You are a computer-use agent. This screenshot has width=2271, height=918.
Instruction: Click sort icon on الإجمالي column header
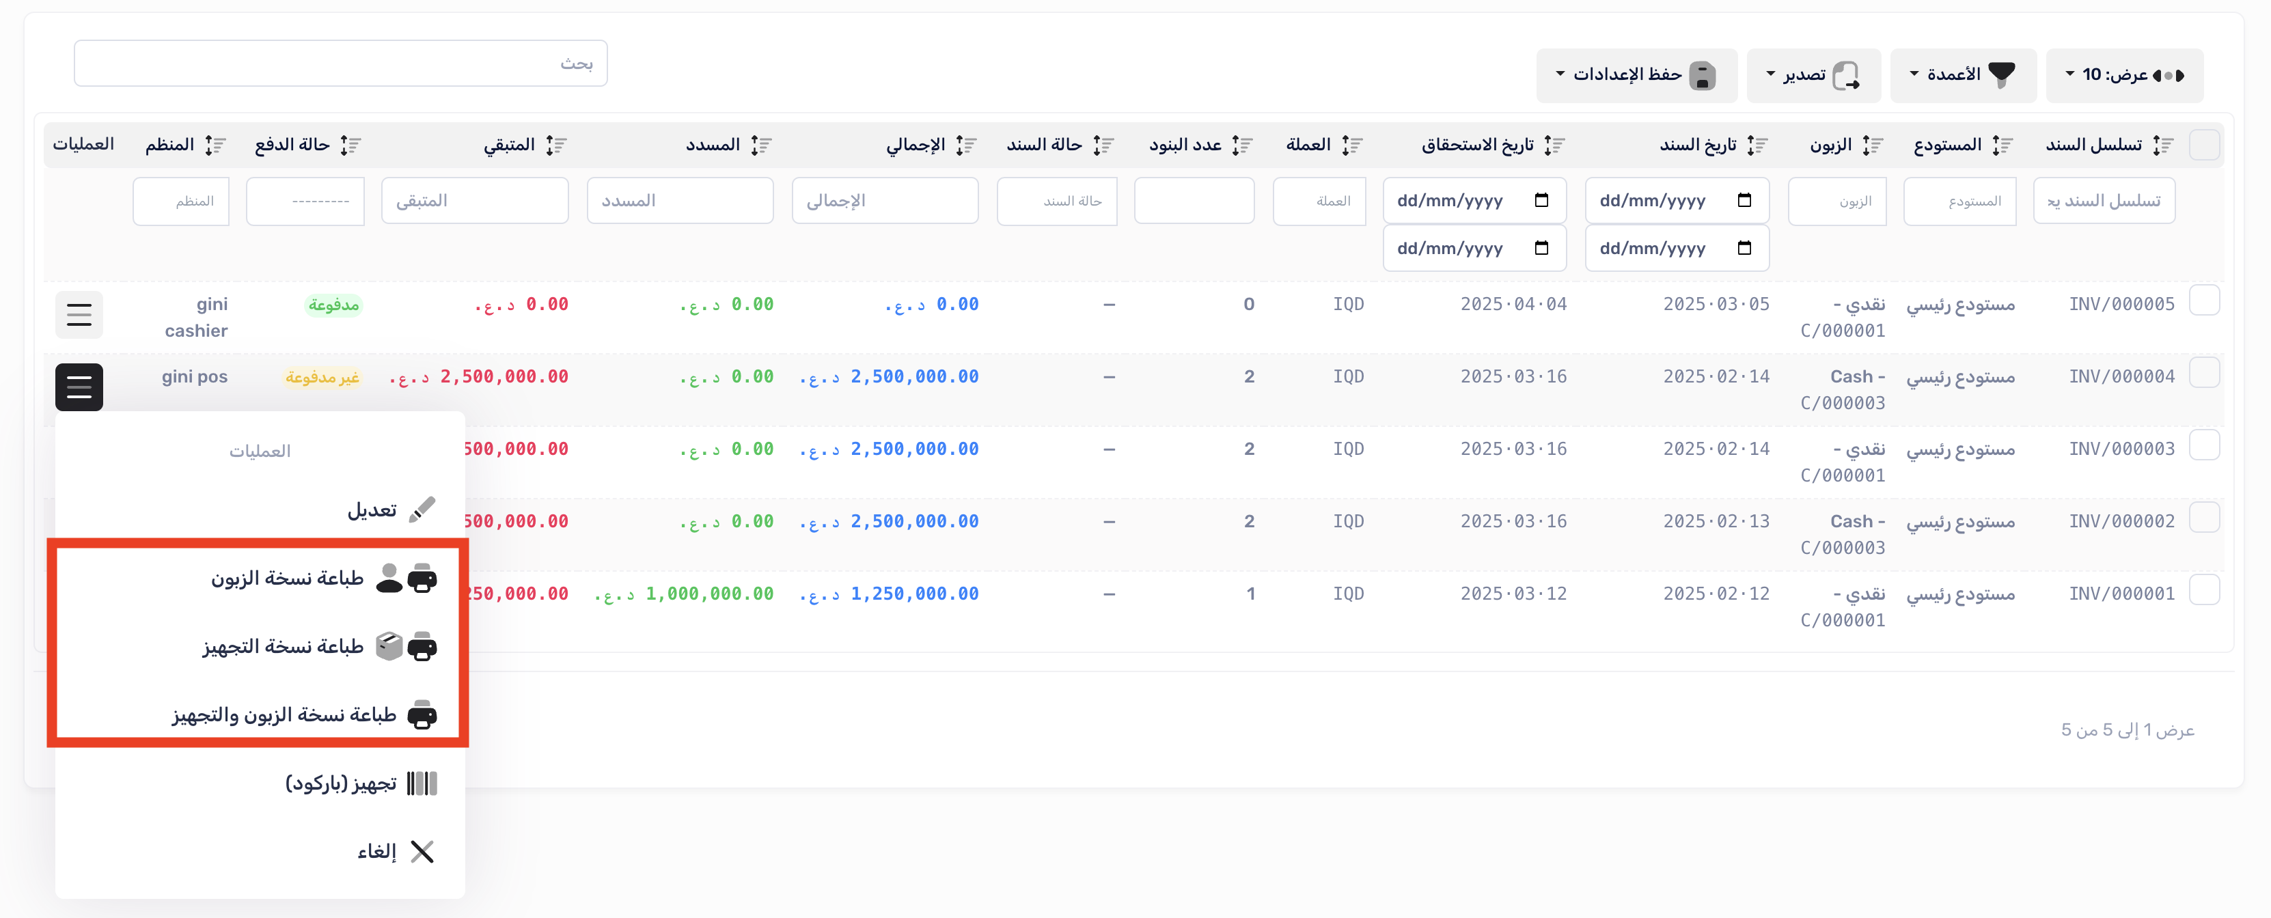966,145
